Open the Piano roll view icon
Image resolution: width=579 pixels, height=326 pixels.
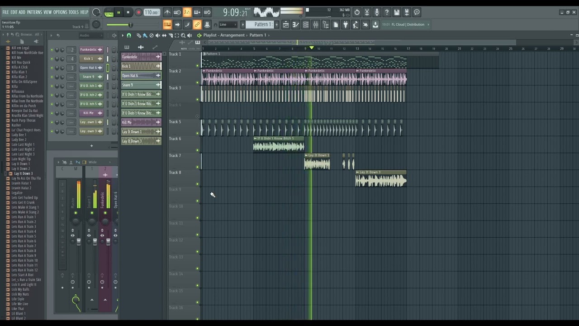point(296,24)
